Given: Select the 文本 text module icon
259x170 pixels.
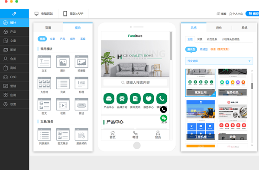Looking at the screenshot, I should click(44, 62).
